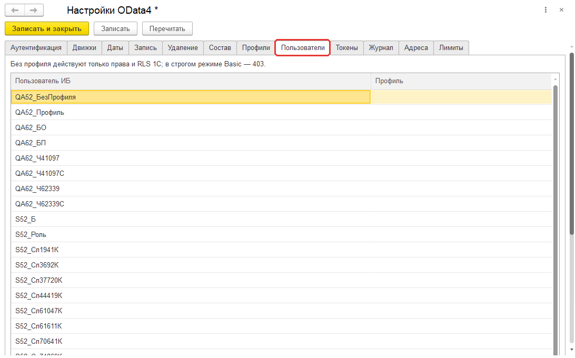Open the Даты tab
The height and width of the screenshot is (358, 576).
pyautogui.click(x=115, y=48)
